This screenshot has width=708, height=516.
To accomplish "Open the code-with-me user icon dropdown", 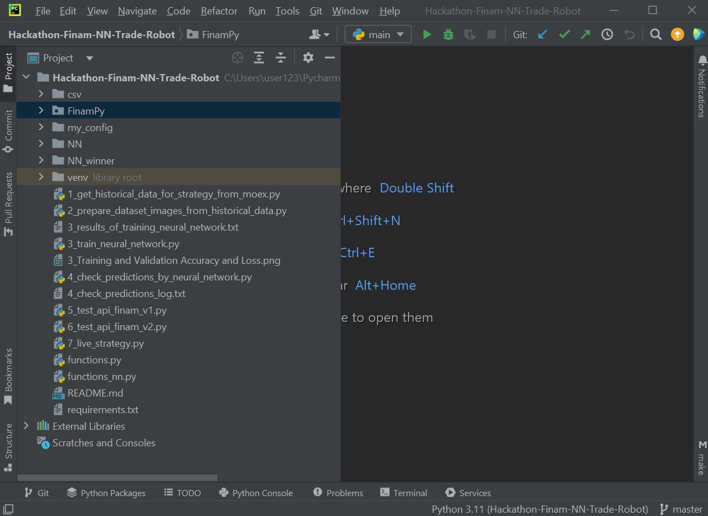I will (x=319, y=34).
